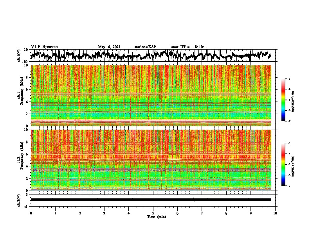Click the "ch.1(V)" waveform axis label
Screen dimensions: 310x239
click(x=18, y=55)
